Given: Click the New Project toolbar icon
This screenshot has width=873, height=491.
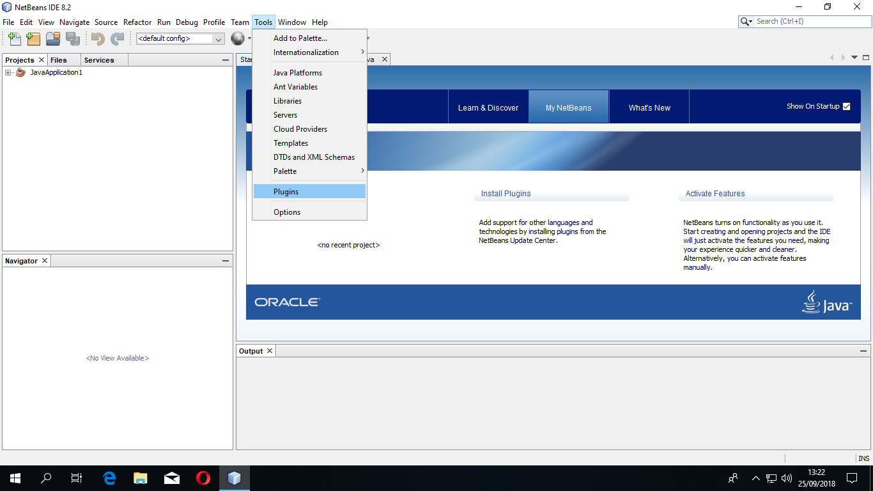Looking at the screenshot, I should (33, 38).
